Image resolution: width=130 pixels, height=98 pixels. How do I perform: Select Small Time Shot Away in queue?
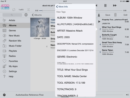click(x=114, y=44)
